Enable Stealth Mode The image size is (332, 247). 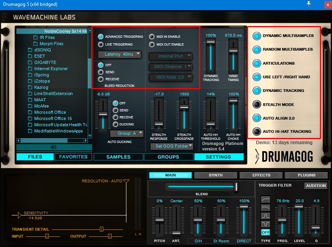pos(257,104)
